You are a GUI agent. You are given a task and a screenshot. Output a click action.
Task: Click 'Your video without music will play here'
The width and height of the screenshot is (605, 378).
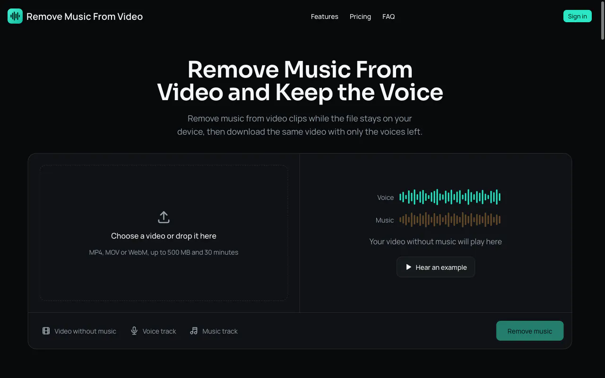click(435, 241)
